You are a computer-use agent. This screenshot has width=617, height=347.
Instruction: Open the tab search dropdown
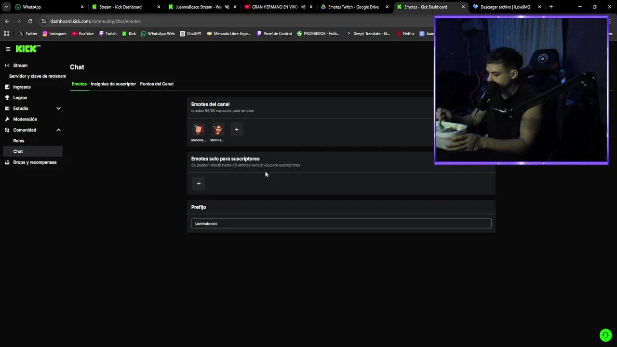[6, 7]
